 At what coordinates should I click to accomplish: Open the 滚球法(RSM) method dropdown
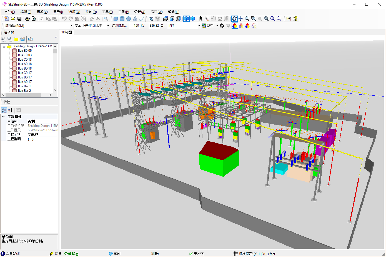71,26
